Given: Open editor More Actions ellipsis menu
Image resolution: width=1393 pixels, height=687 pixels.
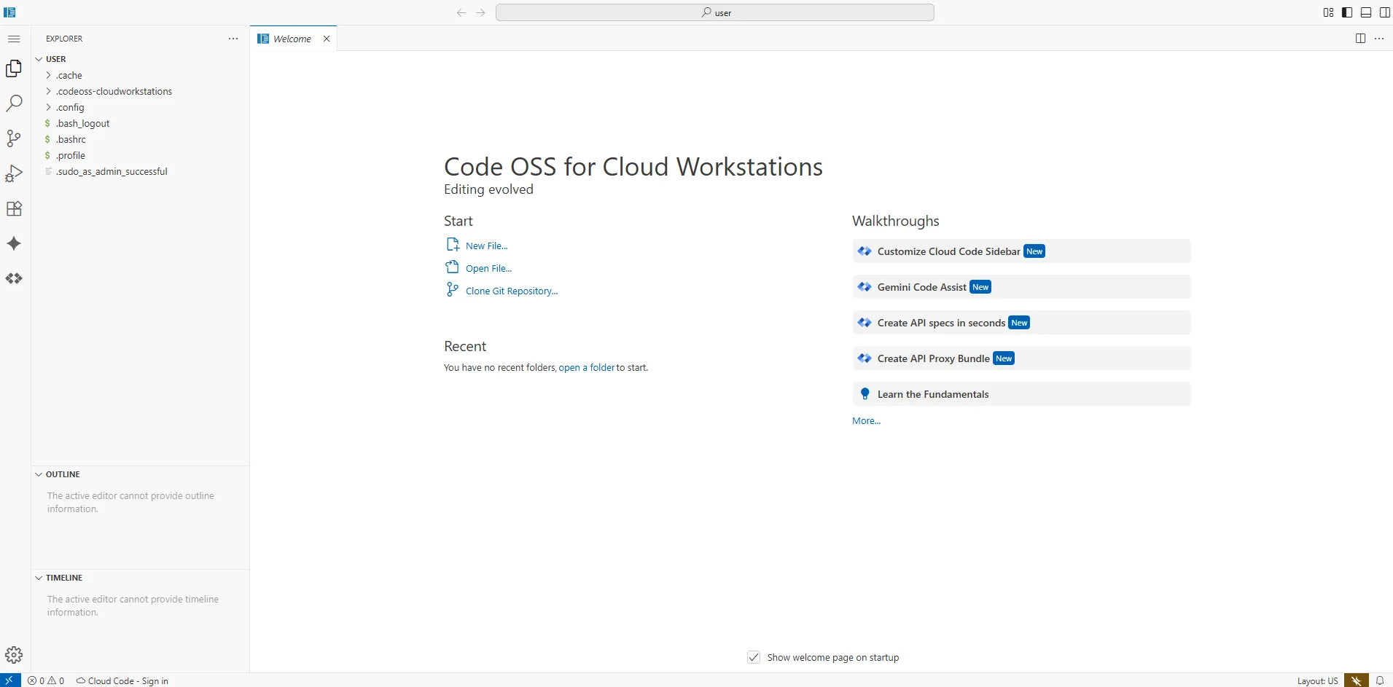Looking at the screenshot, I should (x=1379, y=39).
